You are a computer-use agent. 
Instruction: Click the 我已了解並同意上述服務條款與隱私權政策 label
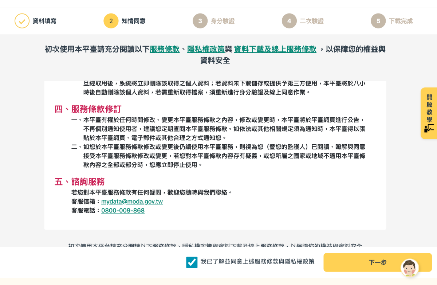click(x=257, y=261)
